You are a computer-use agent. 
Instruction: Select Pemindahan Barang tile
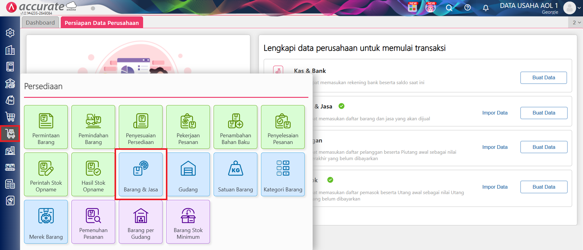[x=93, y=127]
